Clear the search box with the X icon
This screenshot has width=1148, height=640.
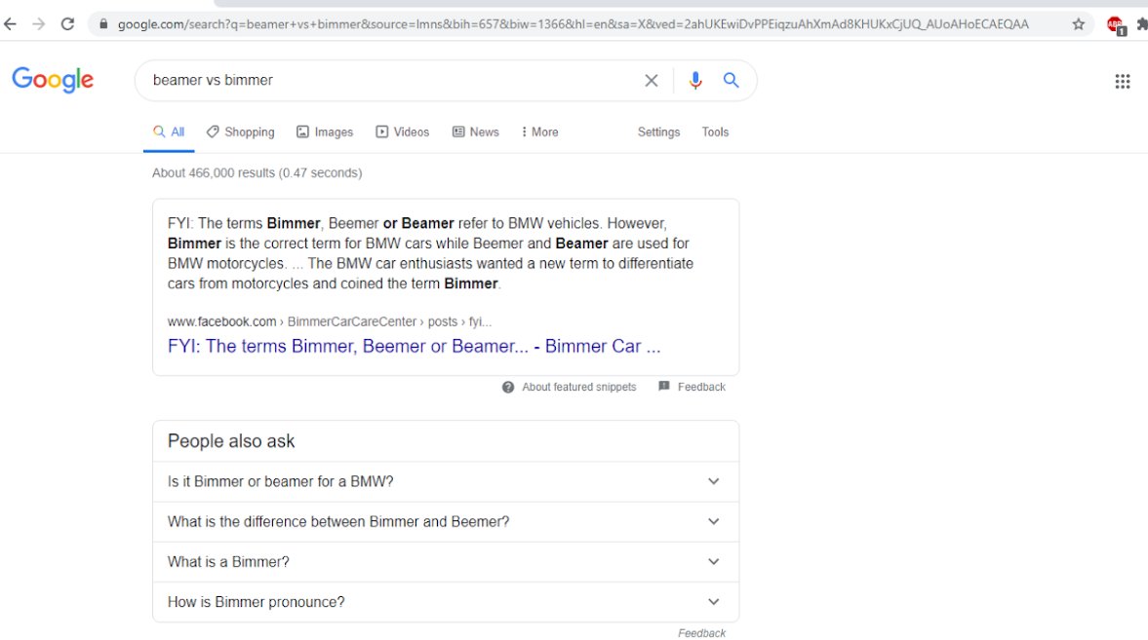point(651,81)
